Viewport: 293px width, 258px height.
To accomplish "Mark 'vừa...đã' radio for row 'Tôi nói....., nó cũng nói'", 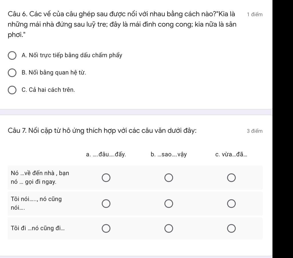I will [231, 203].
